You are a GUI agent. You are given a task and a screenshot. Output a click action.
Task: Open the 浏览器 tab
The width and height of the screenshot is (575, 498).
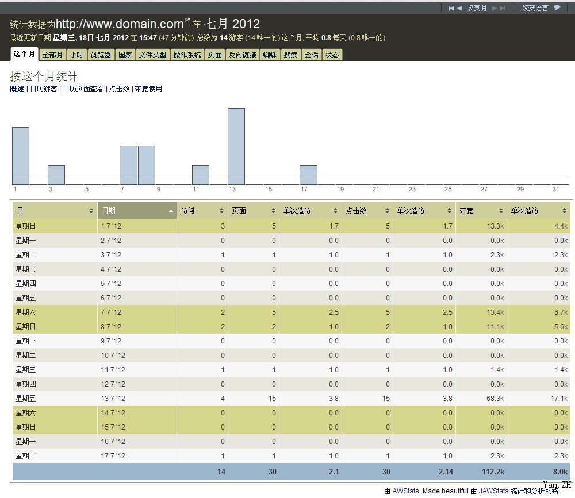tap(101, 55)
